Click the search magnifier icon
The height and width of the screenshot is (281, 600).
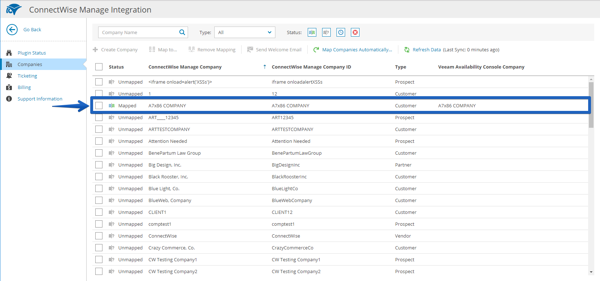point(182,32)
